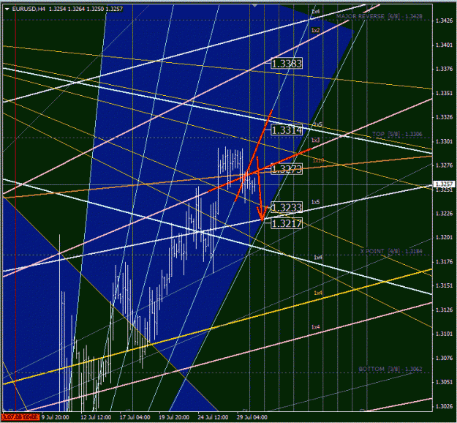Viewport: 457px width, 423px height.
Task: Click the 1.3276 value on the price scale
Action: tap(444, 165)
